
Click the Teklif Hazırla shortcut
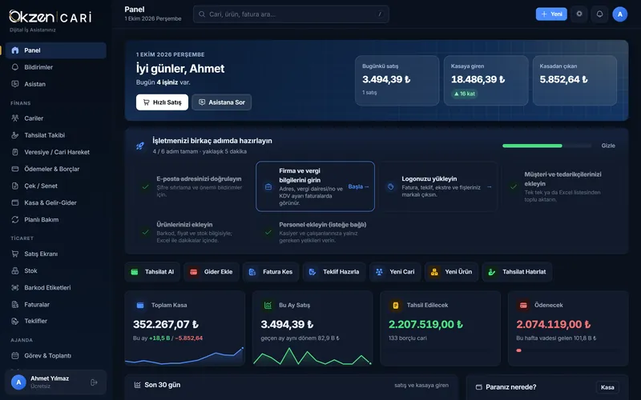pos(334,272)
